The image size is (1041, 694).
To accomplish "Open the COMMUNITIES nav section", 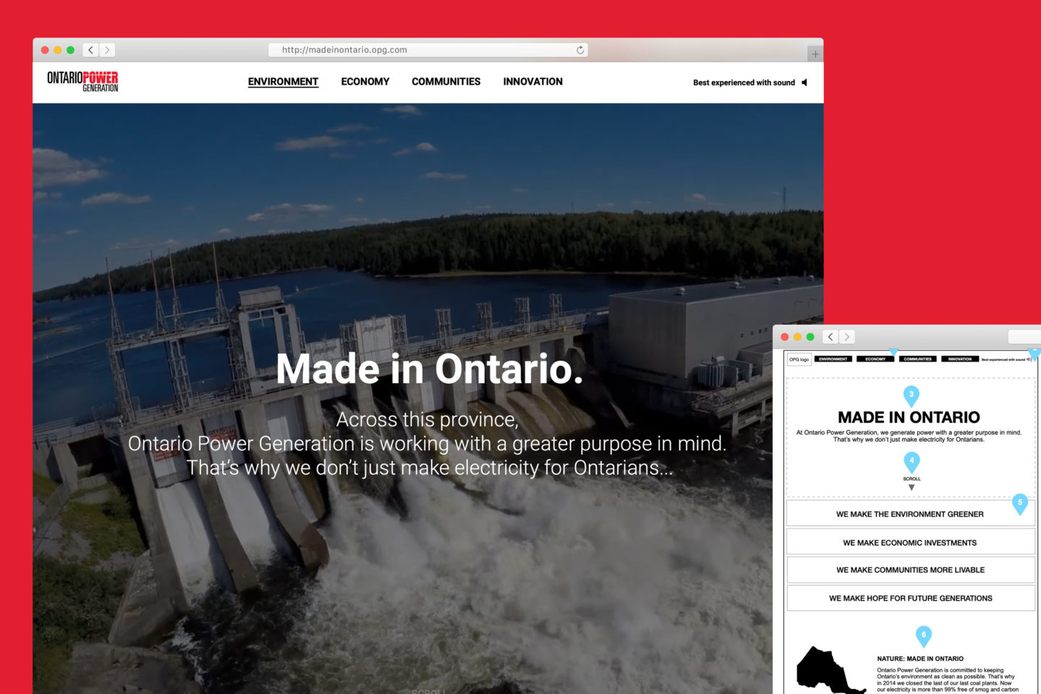I will tap(446, 82).
